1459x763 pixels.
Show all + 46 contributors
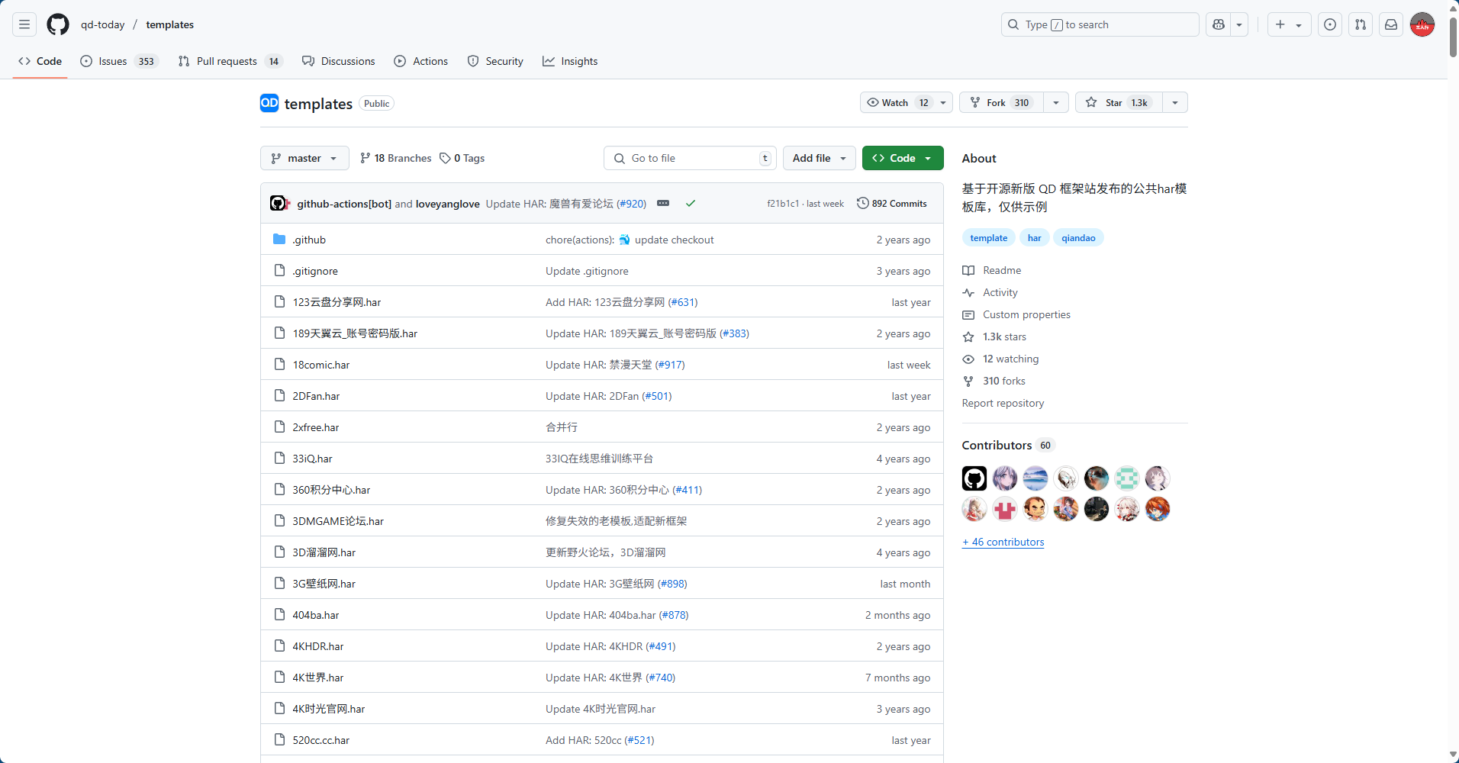pos(1003,542)
